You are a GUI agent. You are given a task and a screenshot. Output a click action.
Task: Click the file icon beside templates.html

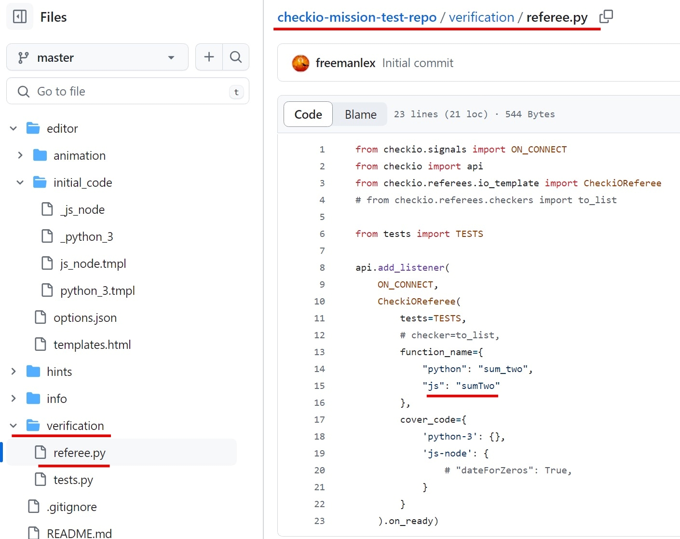point(41,344)
